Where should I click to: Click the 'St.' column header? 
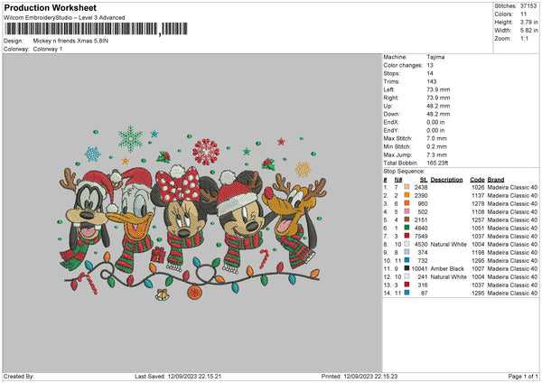(x=424, y=180)
